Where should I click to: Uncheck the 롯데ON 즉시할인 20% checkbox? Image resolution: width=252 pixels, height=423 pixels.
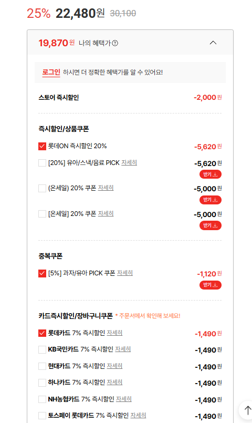click(x=43, y=146)
